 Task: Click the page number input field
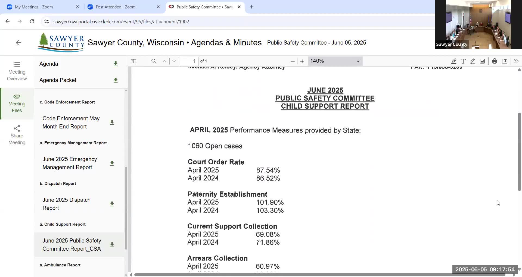tap(189, 61)
